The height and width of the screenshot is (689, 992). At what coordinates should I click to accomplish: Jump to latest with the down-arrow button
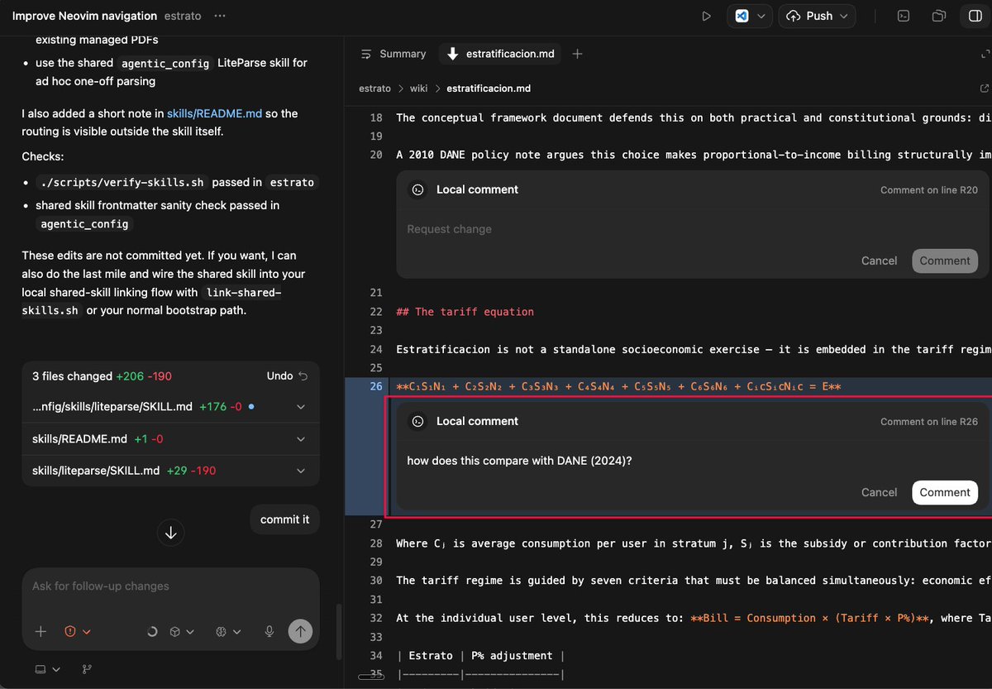click(x=171, y=533)
